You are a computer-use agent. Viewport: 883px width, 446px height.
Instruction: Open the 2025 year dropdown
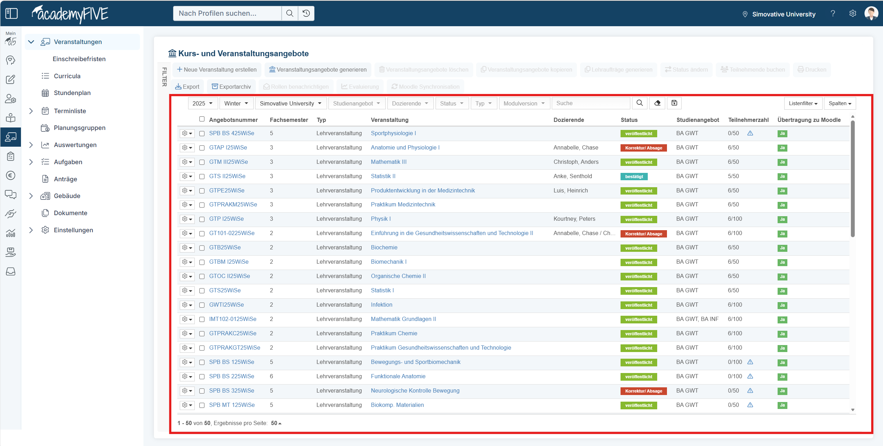[x=202, y=103]
